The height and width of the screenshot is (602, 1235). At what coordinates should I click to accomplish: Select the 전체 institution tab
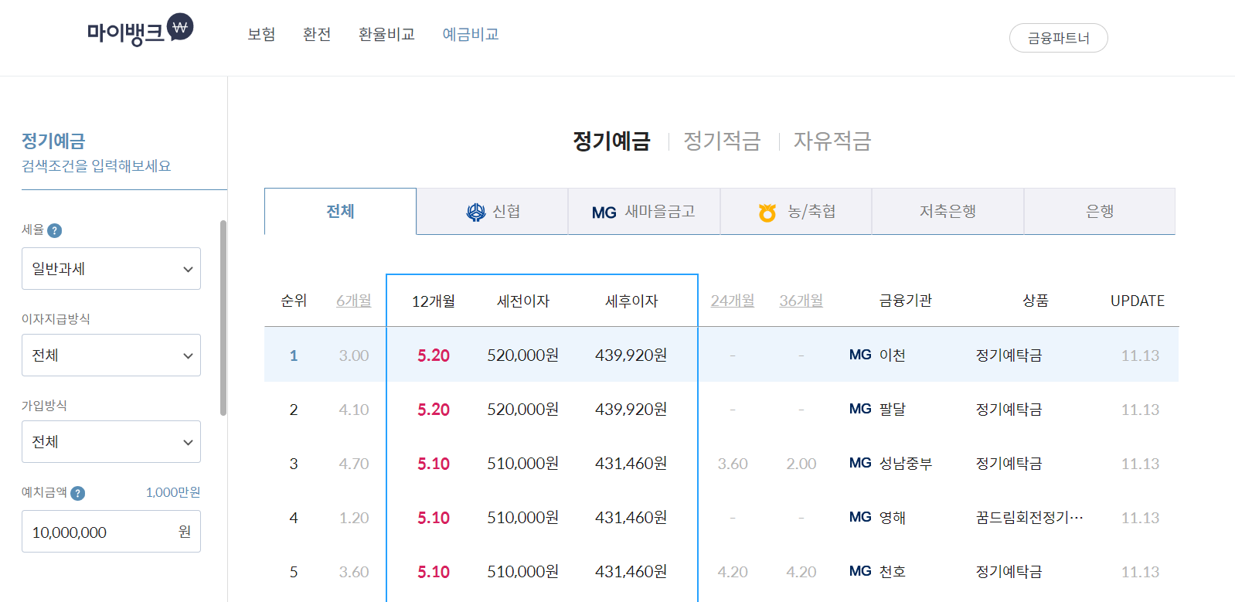pos(340,211)
